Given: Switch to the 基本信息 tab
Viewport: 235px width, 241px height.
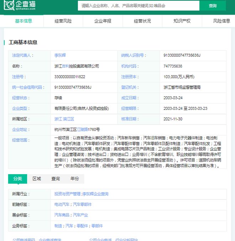Looking at the screenshot, I should [x=23, y=21].
